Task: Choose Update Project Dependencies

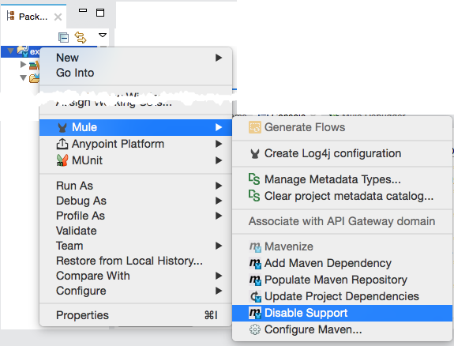Action: [342, 296]
